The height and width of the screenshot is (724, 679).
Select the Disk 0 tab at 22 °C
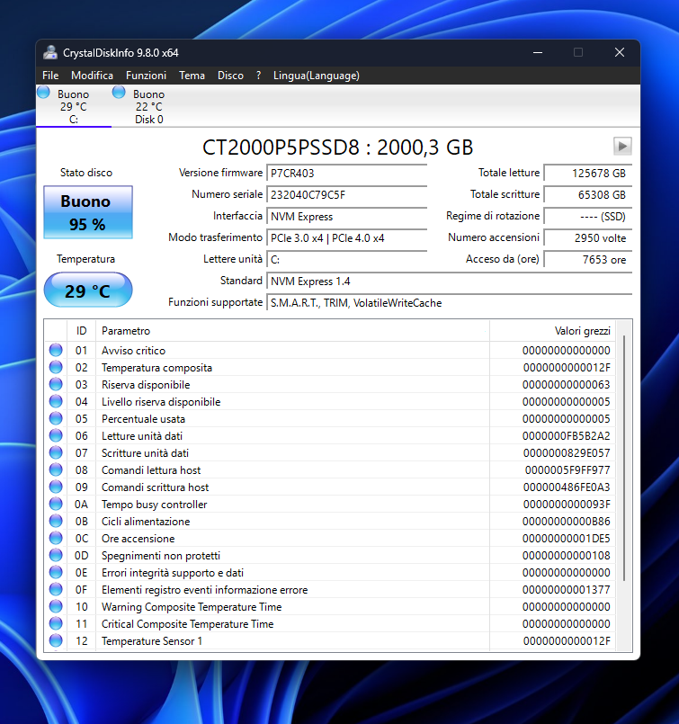tap(148, 106)
